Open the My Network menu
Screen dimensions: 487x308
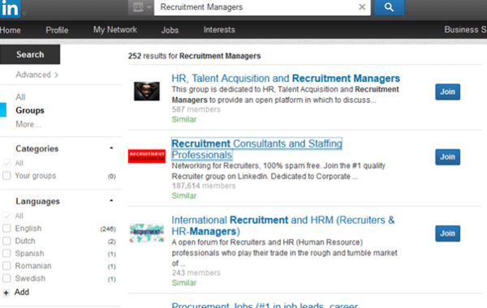(x=115, y=30)
